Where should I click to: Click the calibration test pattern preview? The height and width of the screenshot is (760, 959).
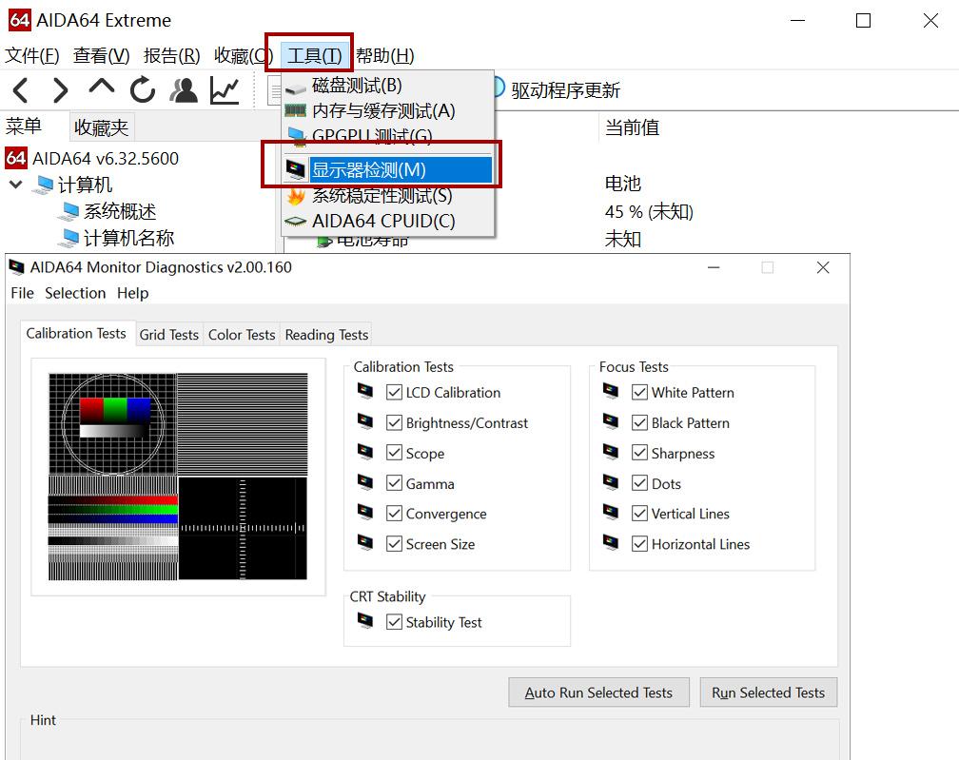pyautogui.click(x=178, y=477)
